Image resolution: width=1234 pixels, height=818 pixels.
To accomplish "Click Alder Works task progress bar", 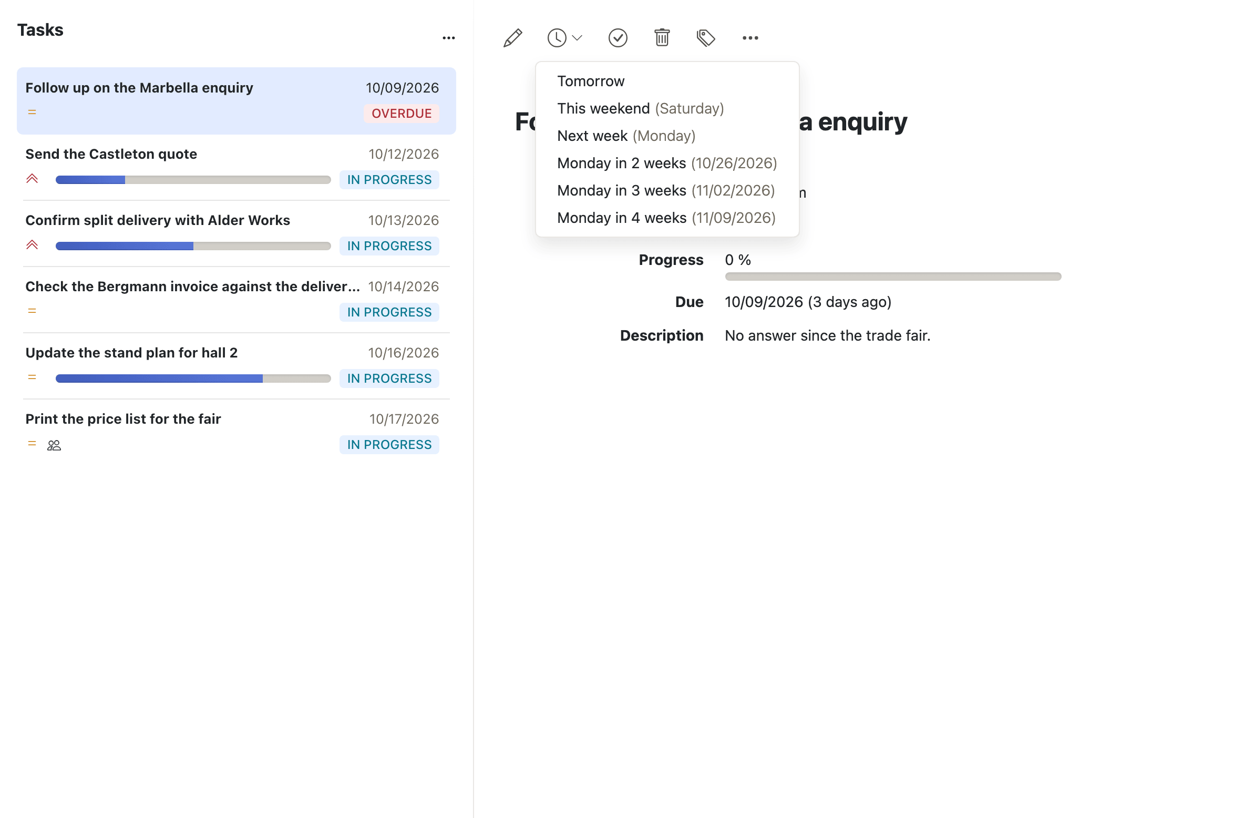I will pyautogui.click(x=193, y=246).
